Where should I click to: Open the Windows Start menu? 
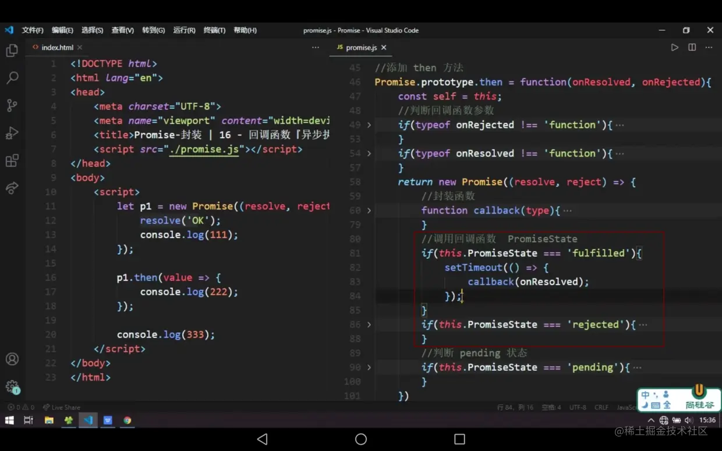pos(9,420)
